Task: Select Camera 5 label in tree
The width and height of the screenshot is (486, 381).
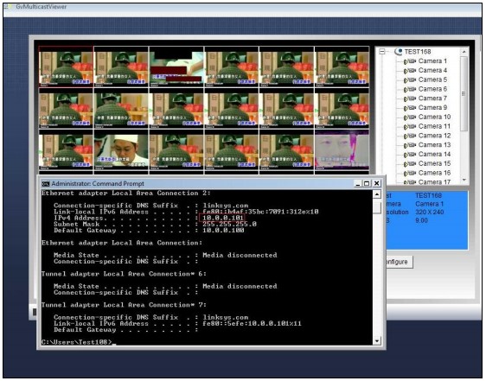Action: (432, 79)
